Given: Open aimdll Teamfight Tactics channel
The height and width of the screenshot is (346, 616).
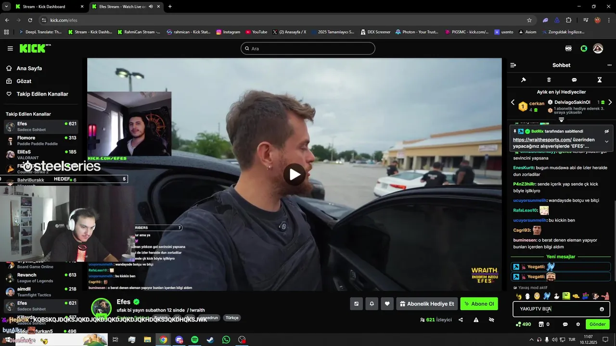Looking at the screenshot, I should [41, 292].
